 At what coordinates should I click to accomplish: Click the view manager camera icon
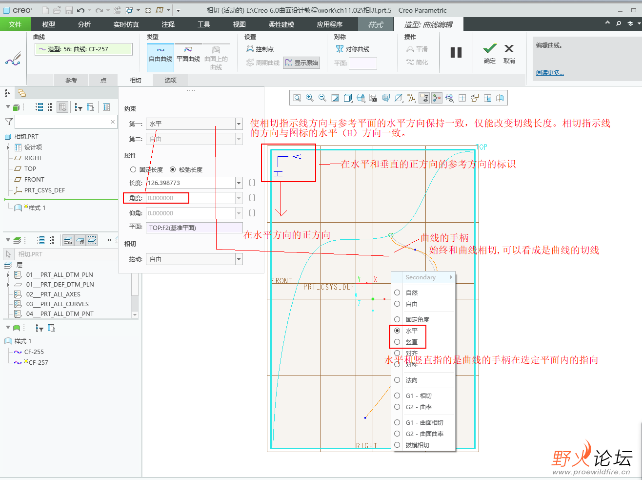[x=373, y=98]
